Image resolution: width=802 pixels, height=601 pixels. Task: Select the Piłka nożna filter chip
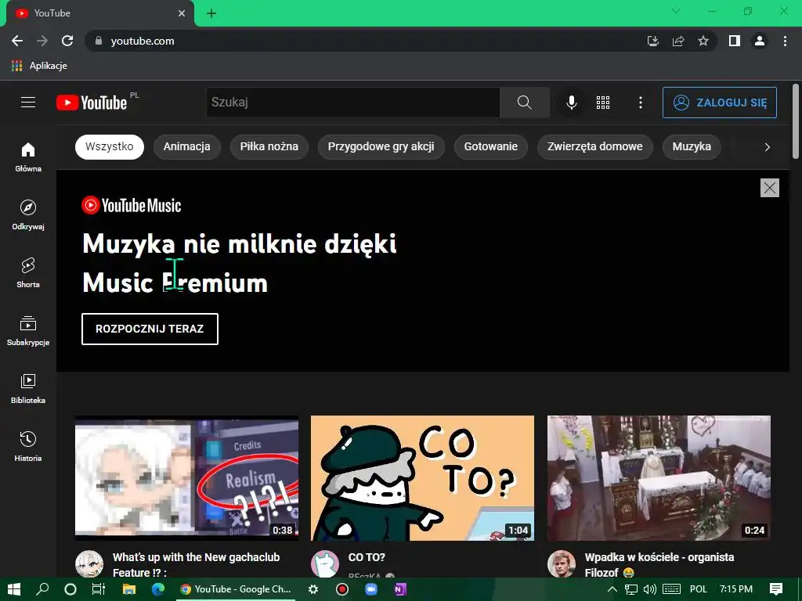click(x=269, y=146)
